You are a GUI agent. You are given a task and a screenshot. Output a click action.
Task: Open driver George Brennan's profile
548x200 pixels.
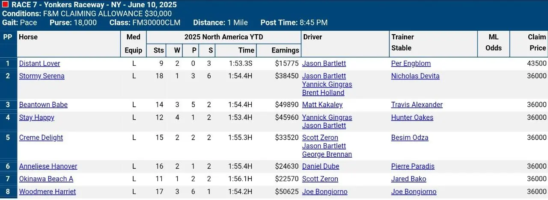(x=327, y=154)
